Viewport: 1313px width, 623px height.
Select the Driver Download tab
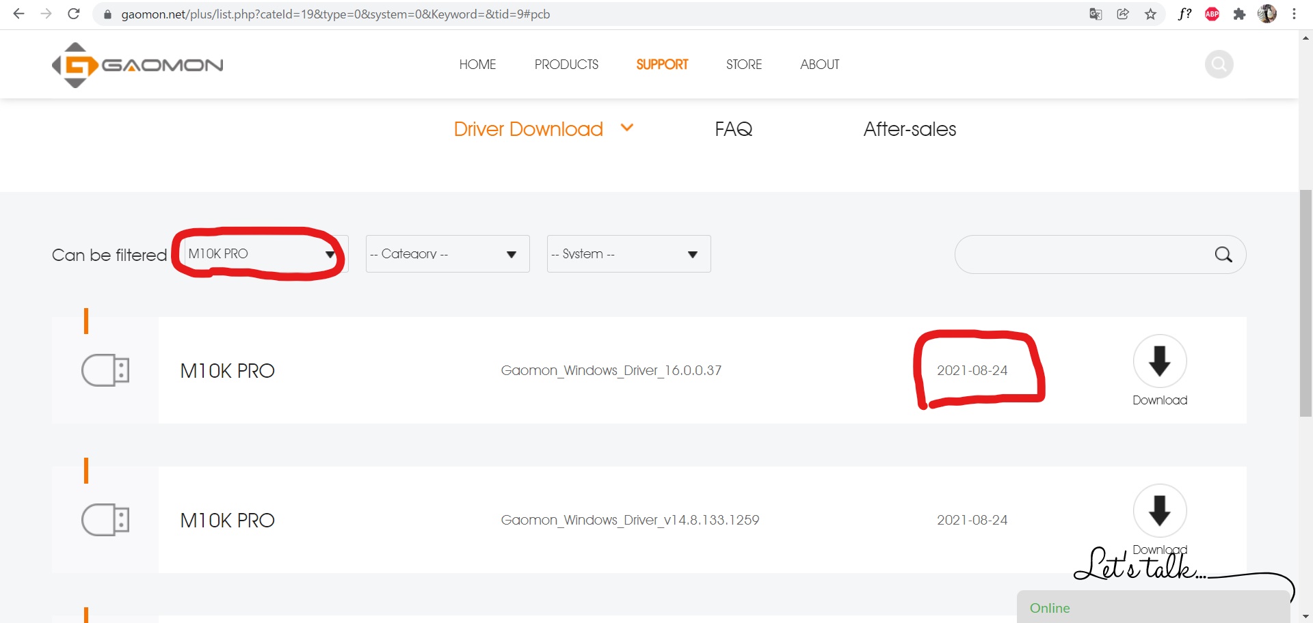point(529,129)
